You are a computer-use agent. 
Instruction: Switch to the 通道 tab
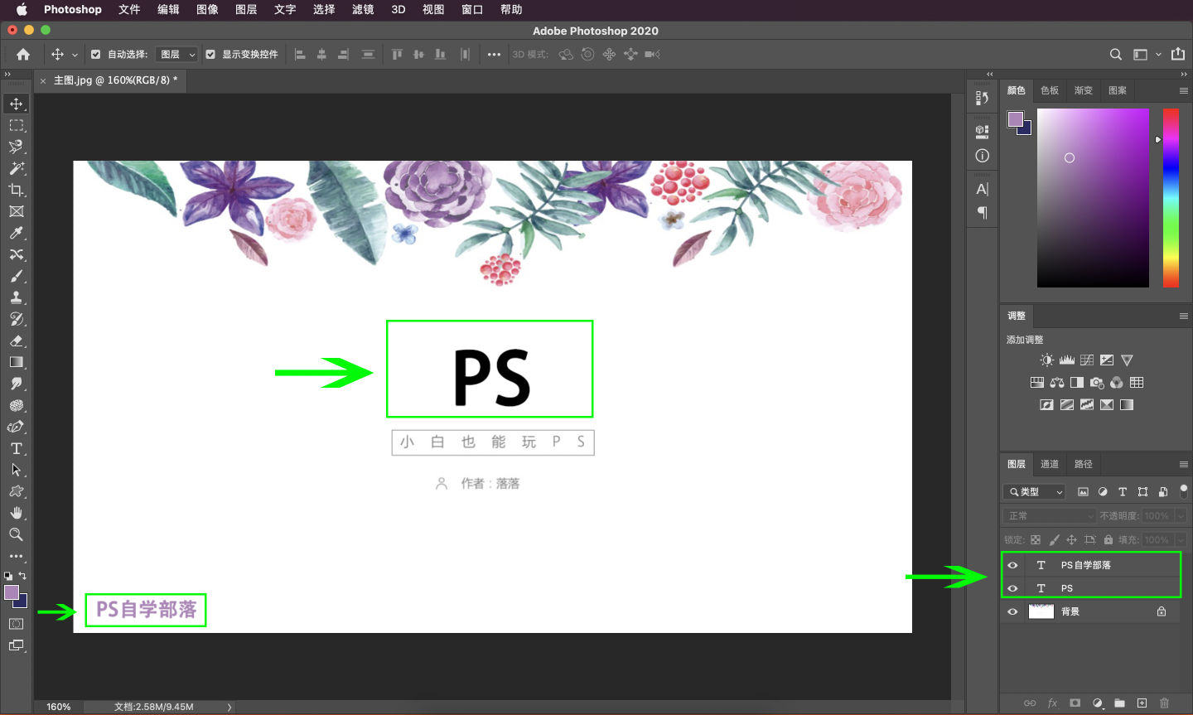pyautogui.click(x=1050, y=464)
